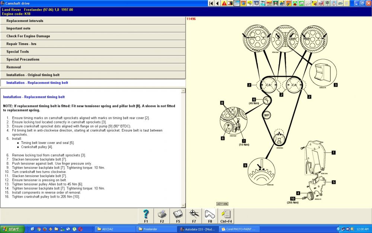372x233 pixels.
Task: Click red illustration number 11496
Action: tap(191, 19)
